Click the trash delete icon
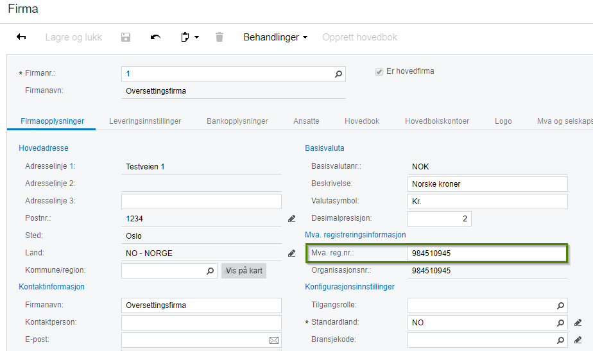The image size is (593, 351). (219, 37)
